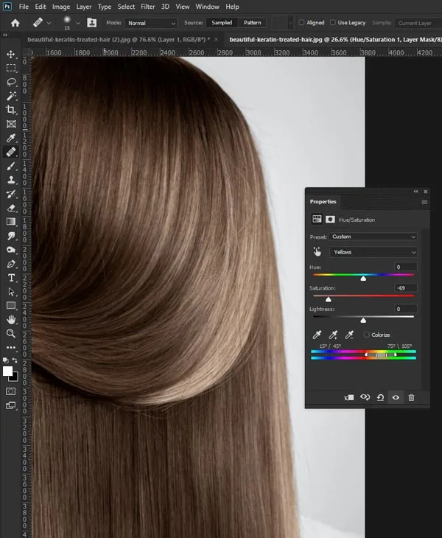Choose Pattern as source

(253, 23)
